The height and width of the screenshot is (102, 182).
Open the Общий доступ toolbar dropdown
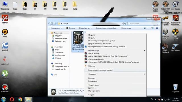[x=85, y=28]
